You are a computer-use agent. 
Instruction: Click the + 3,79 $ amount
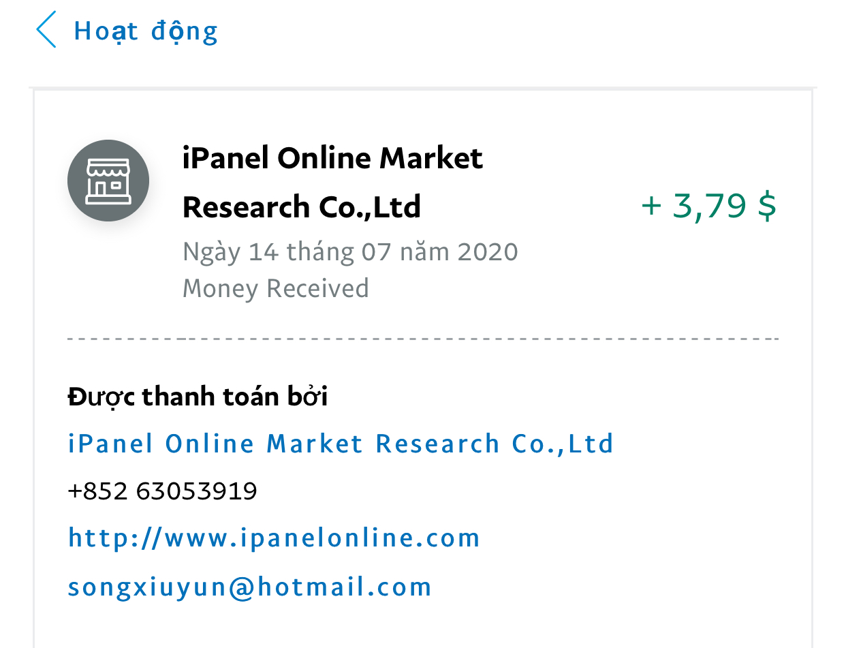[708, 206]
